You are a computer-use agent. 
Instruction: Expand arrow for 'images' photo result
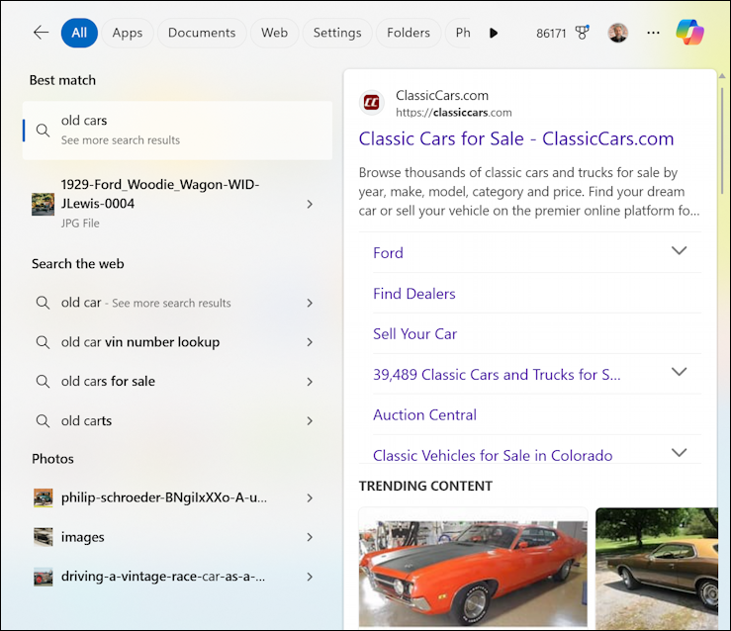click(x=310, y=537)
